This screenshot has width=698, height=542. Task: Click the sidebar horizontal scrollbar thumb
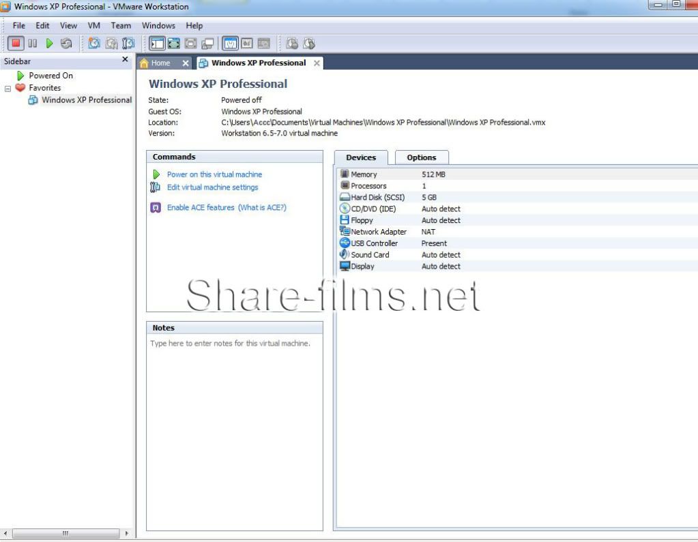[66, 533]
